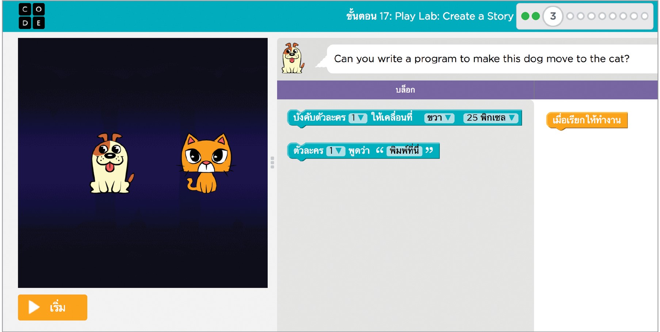Open the ขวา direction dropdown
Viewport: 660px width, 332px height.
439,118
